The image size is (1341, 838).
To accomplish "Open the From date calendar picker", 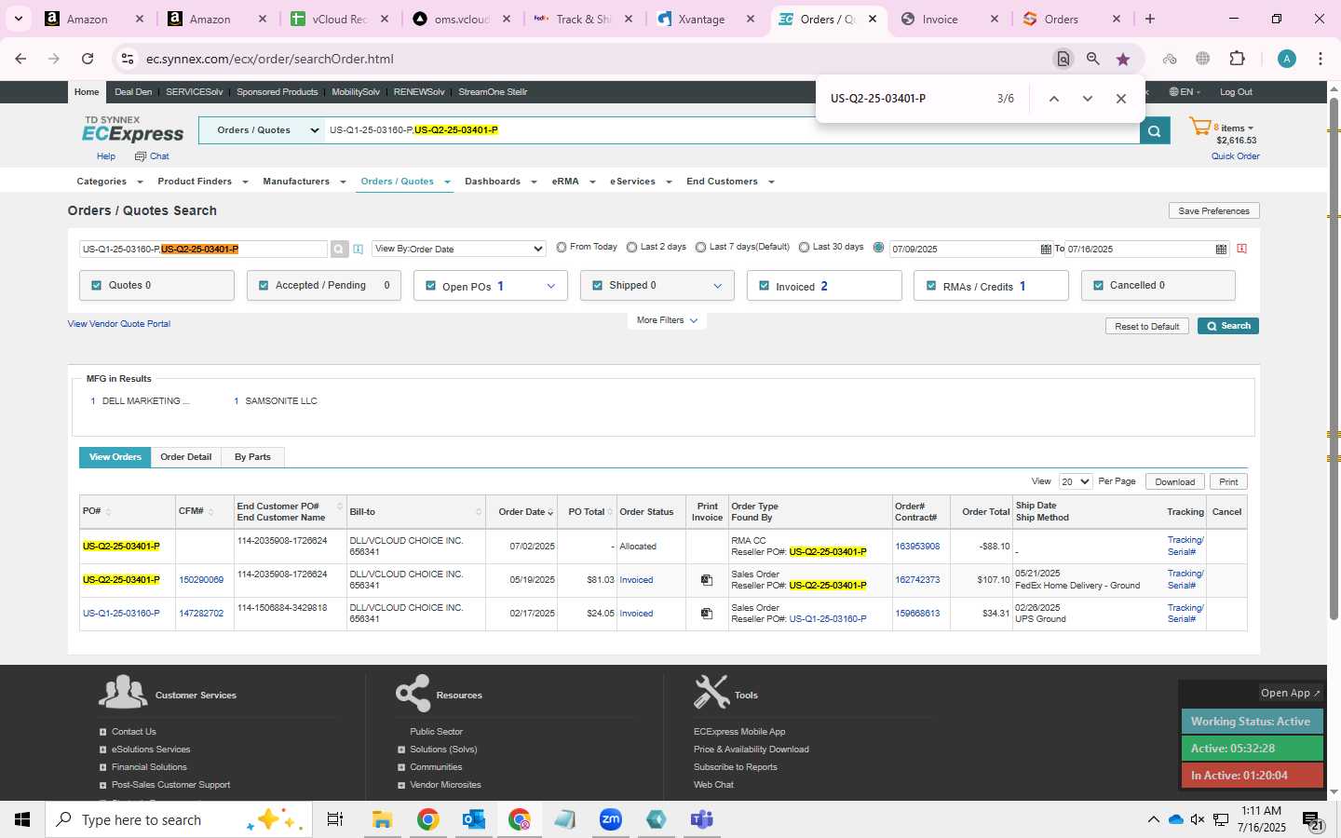I will 1046,249.
